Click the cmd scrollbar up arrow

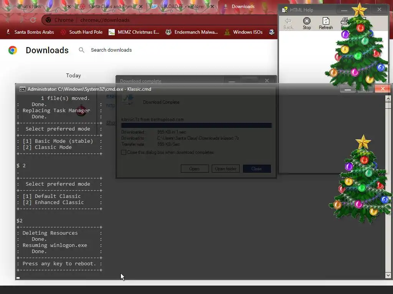(x=388, y=98)
